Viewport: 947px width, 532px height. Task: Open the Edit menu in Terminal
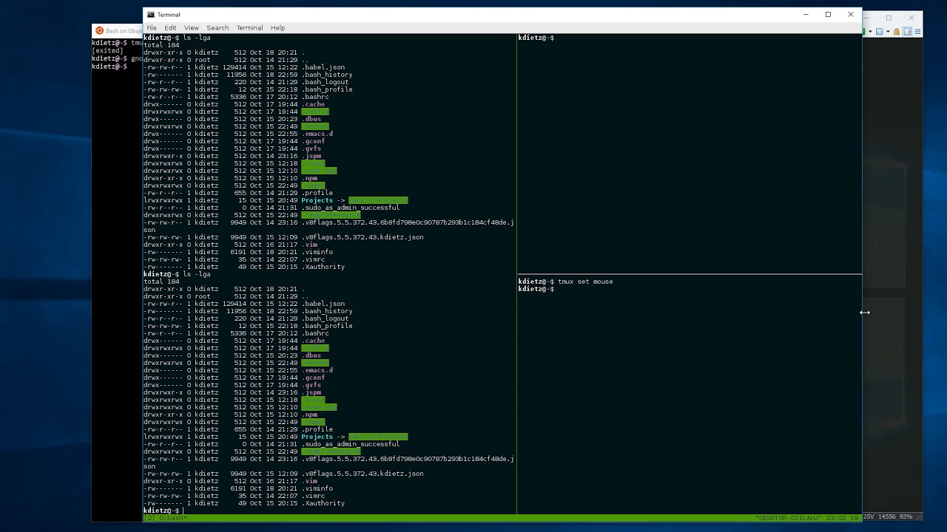(x=170, y=27)
